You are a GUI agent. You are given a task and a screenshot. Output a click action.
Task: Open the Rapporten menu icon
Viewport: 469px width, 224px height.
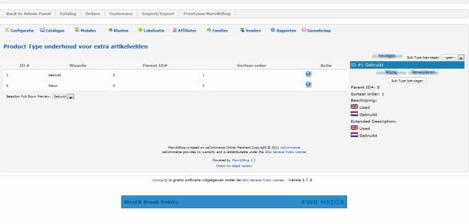click(x=273, y=30)
